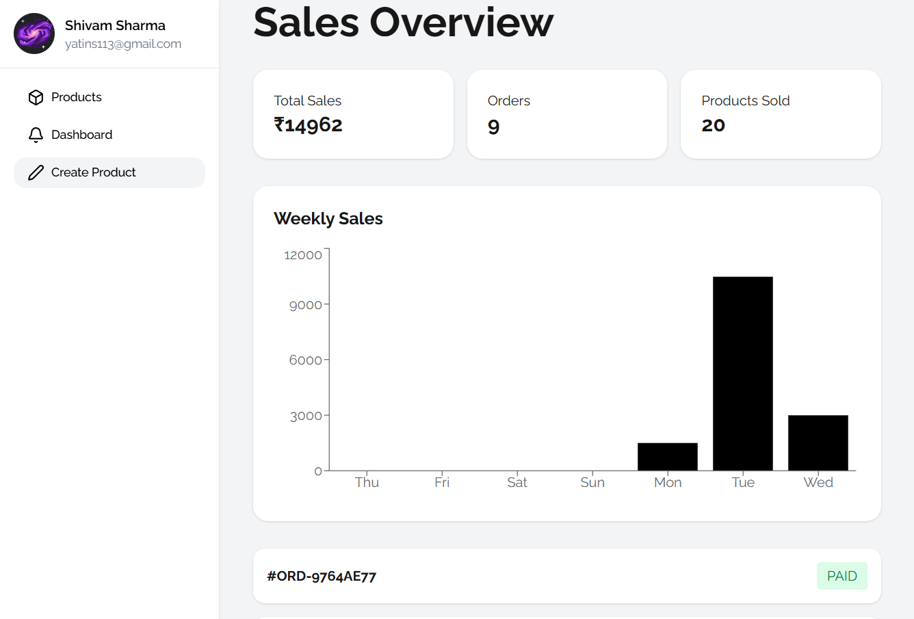The width and height of the screenshot is (914, 619).
Task: Click the Products cube icon
Action: click(36, 98)
